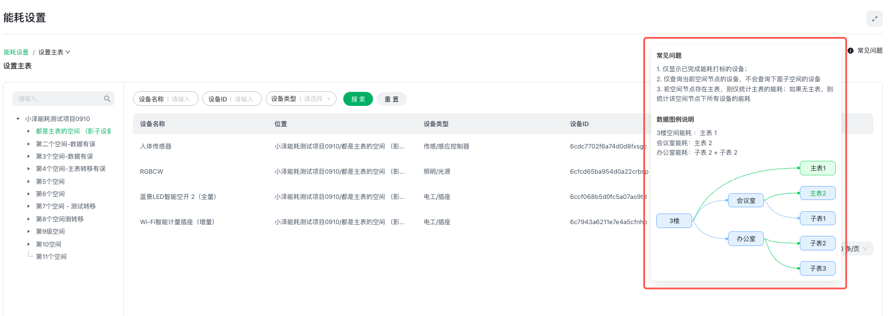This screenshot has width=889, height=316.
Task: Click the 子表3 node in diagram
Action: tap(817, 268)
